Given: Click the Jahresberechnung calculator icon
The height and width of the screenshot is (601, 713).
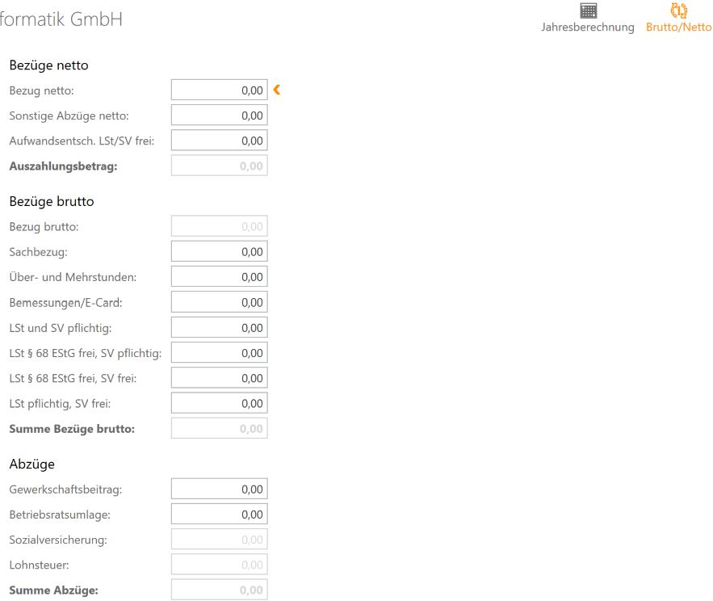Looking at the screenshot, I should [x=588, y=11].
